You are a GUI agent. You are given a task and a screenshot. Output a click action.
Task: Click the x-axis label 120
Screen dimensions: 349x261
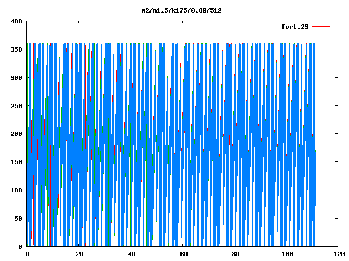click(x=339, y=254)
